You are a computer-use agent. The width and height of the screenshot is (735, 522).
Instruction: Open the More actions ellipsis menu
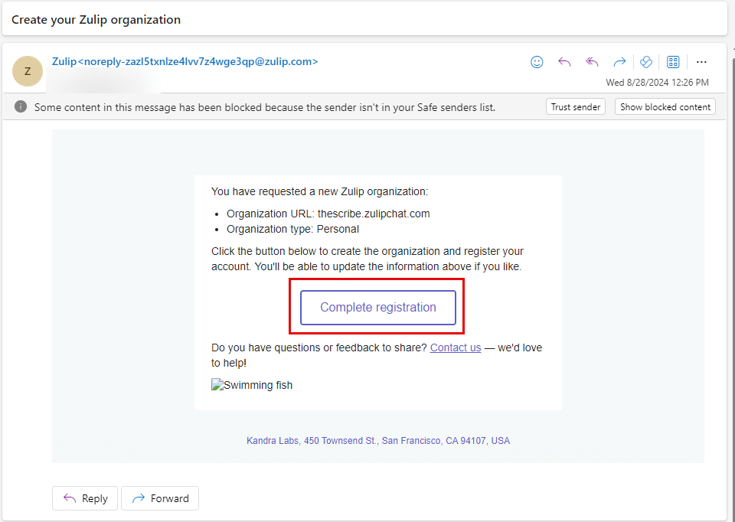[x=701, y=62]
